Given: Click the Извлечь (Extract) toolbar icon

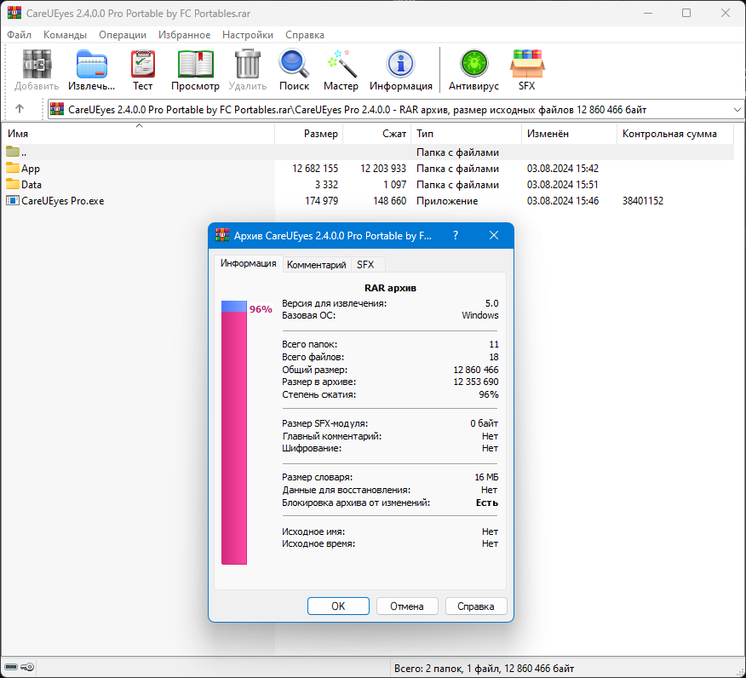Looking at the screenshot, I should pyautogui.click(x=92, y=64).
